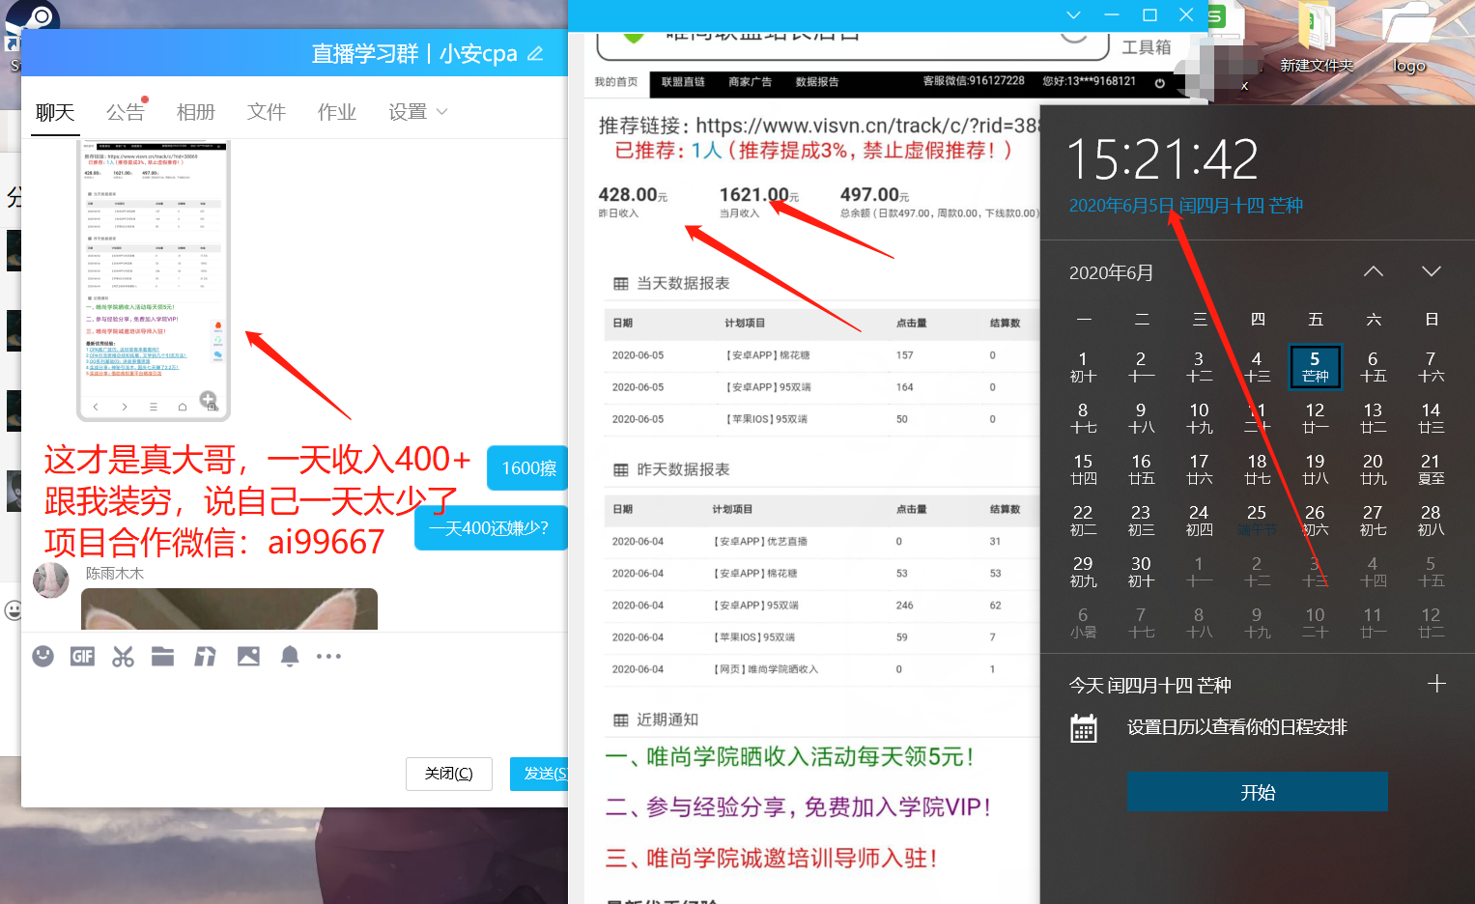Click the 1600擦 chat bubble
Screen dimensions: 1475x904
(528, 468)
